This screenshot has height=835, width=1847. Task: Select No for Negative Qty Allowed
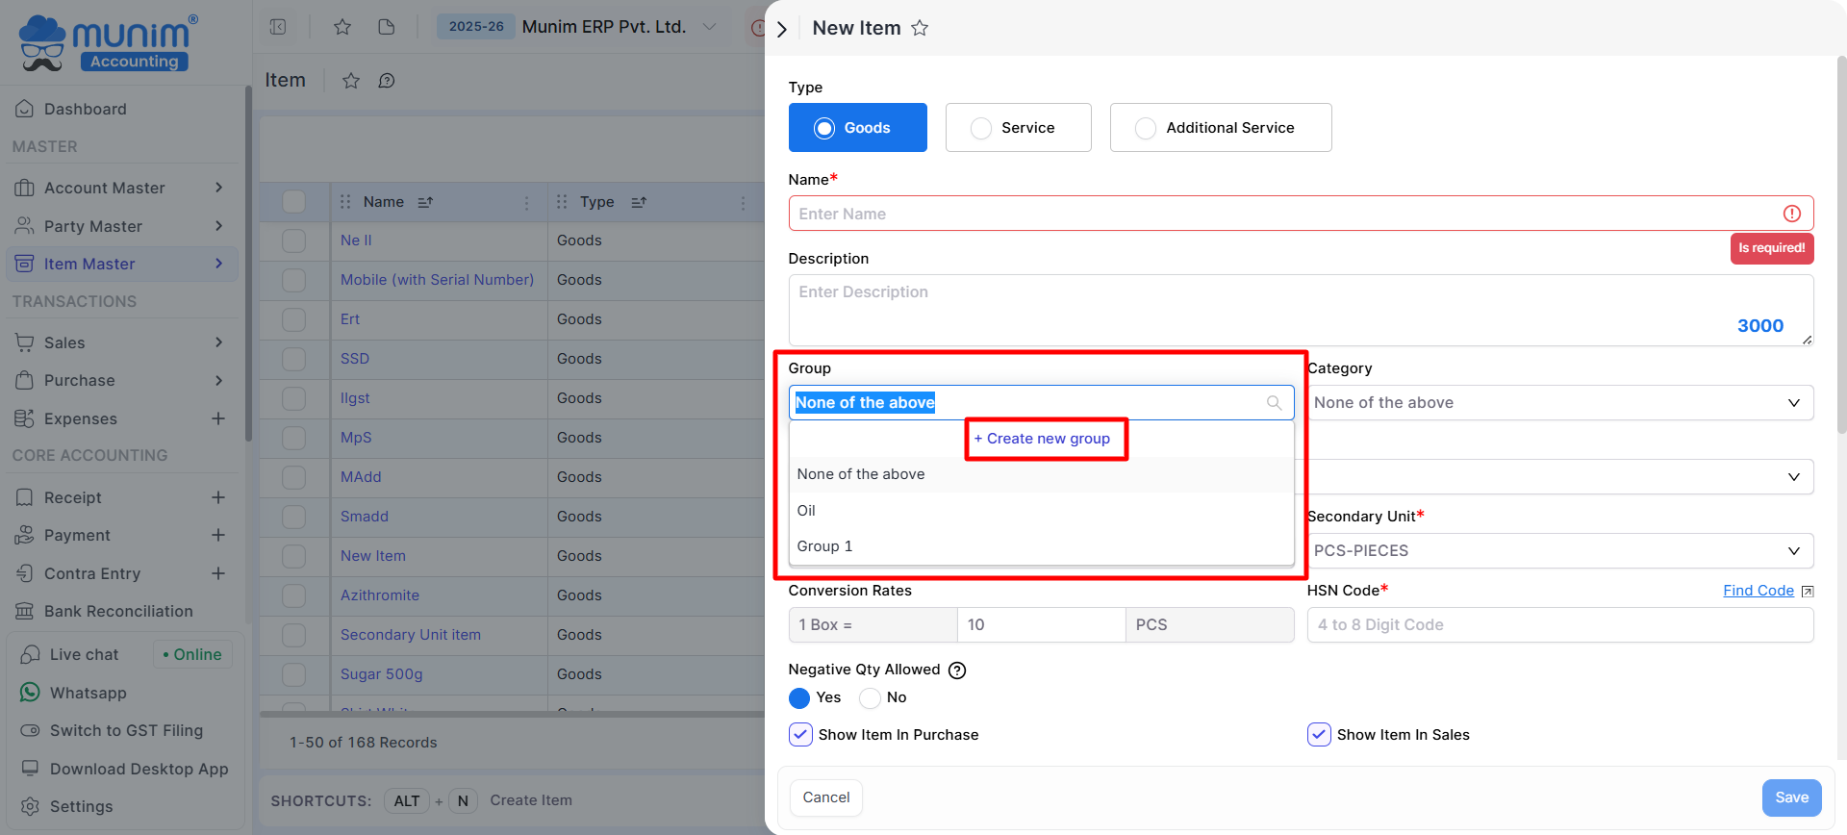pyautogui.click(x=871, y=697)
